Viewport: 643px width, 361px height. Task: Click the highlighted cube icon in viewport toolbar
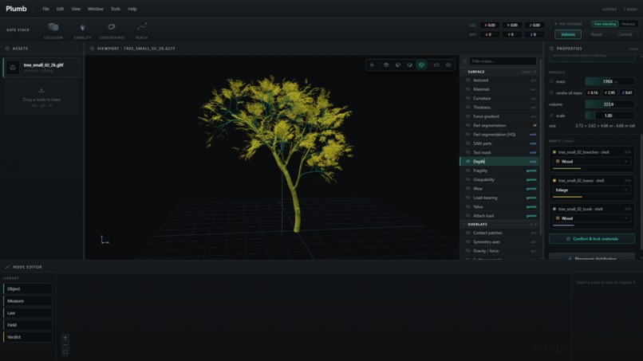click(x=421, y=65)
